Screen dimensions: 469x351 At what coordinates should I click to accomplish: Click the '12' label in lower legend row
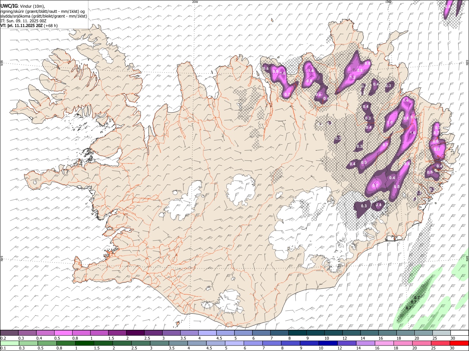pos(340,348)
